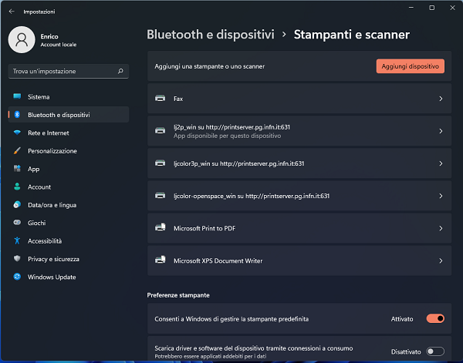
Task: Click the Privacy e sicurezza shield icon
Action: pos(17,259)
